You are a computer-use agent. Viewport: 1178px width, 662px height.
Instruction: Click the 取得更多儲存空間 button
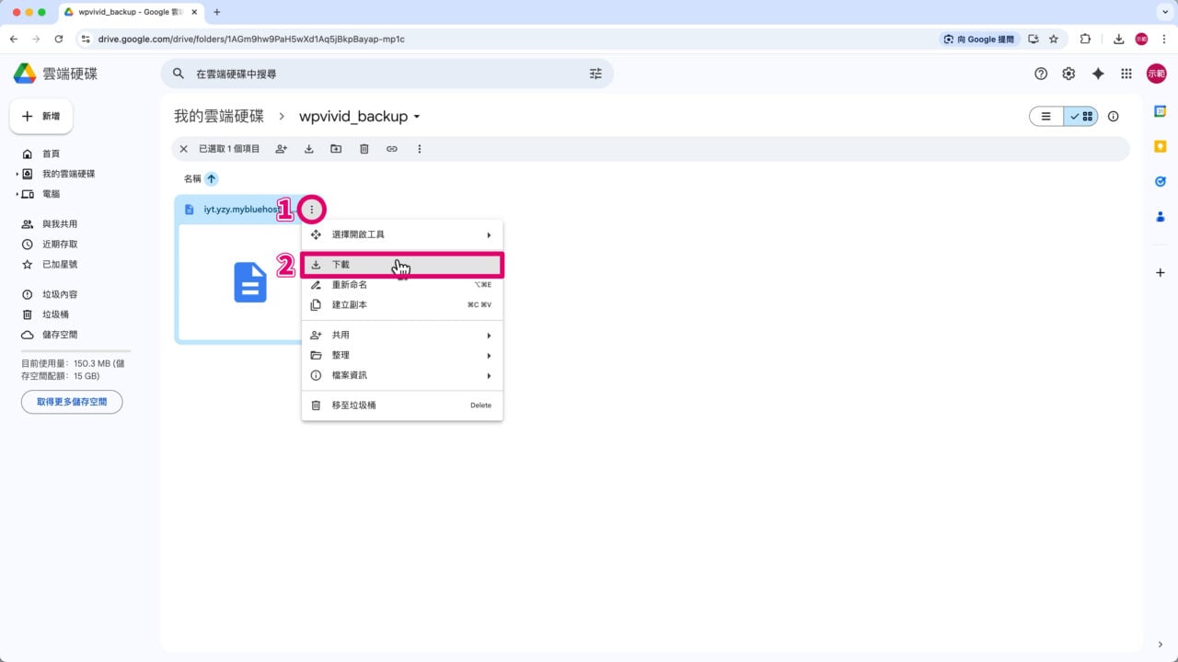(72, 402)
